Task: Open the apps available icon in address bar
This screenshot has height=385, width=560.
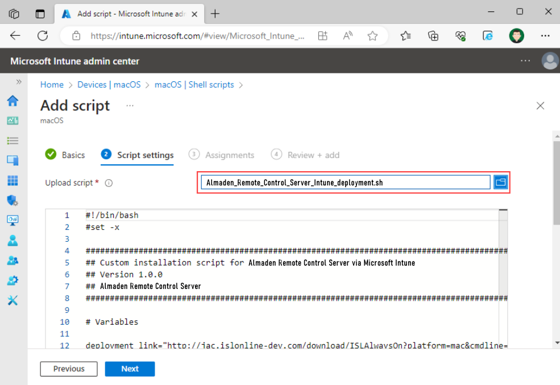Action: click(322, 36)
